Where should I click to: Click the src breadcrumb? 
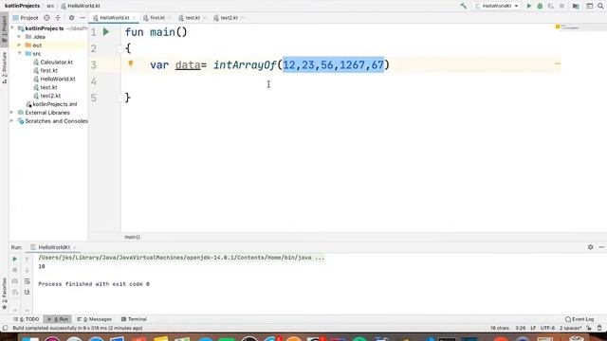50,6
